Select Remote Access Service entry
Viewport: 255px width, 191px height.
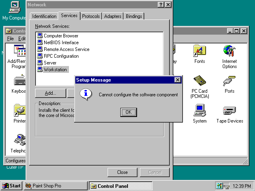click(67, 49)
